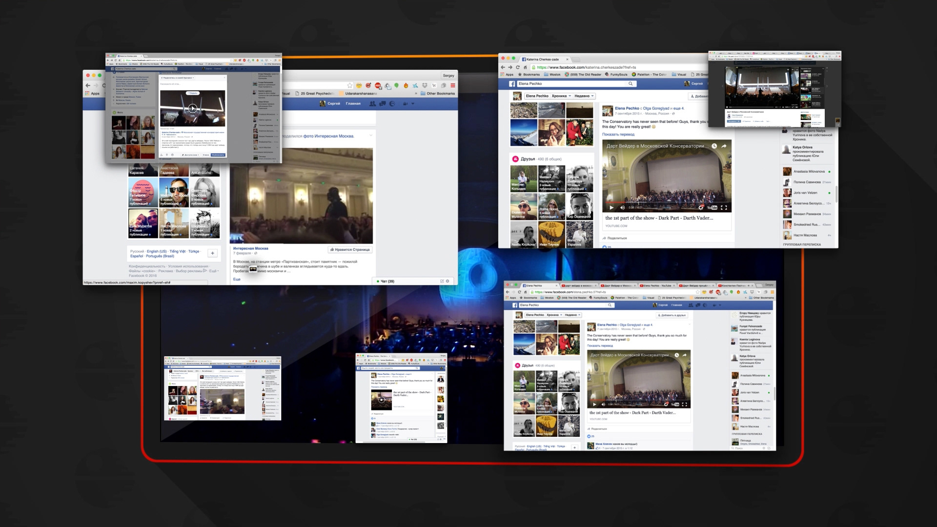Click the Dropbox extension icon in large left window
The height and width of the screenshot is (527, 937).
coord(425,86)
